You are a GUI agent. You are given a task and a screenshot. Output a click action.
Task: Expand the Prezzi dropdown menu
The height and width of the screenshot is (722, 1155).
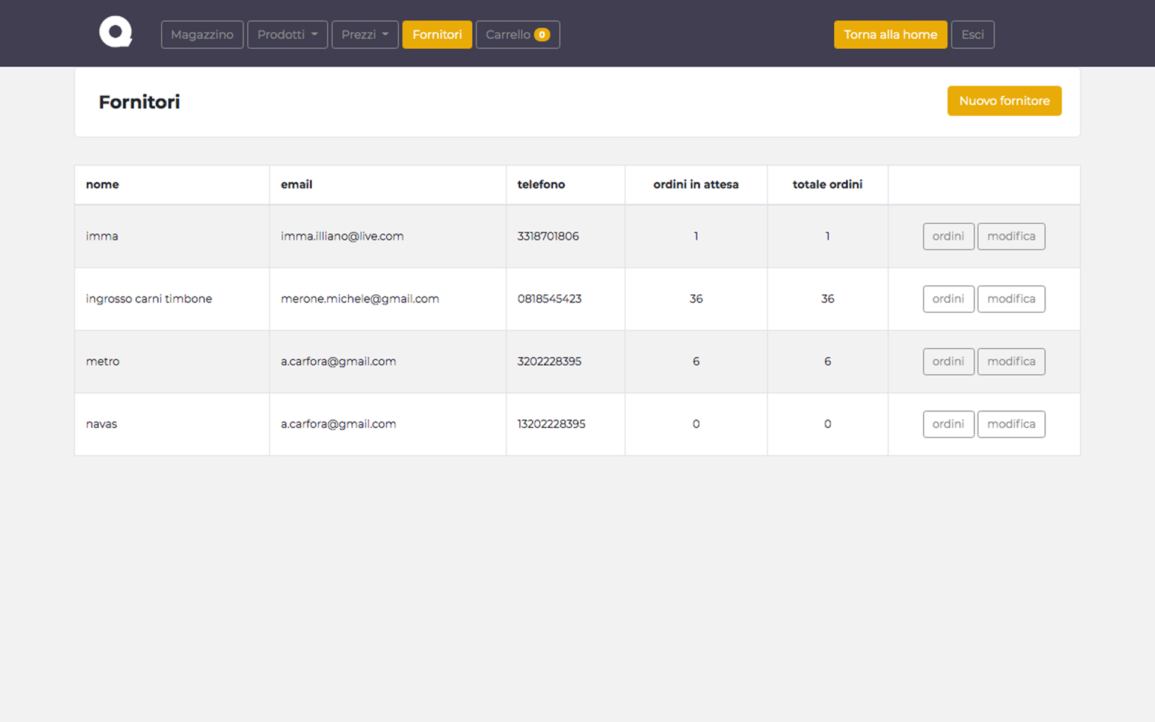[365, 35]
